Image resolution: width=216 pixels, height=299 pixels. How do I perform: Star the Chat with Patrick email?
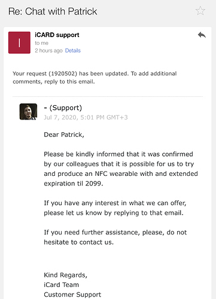coord(200,11)
